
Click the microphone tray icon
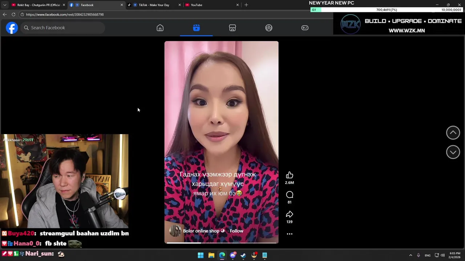(418, 255)
